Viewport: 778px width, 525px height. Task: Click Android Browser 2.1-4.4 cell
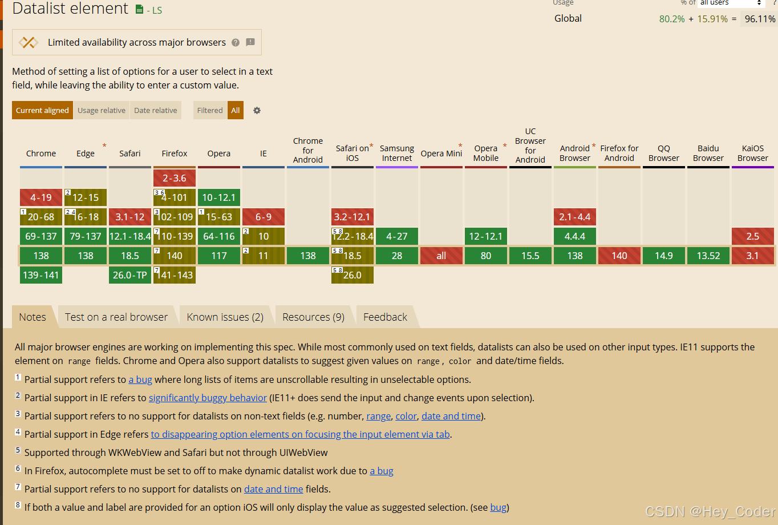pos(575,217)
